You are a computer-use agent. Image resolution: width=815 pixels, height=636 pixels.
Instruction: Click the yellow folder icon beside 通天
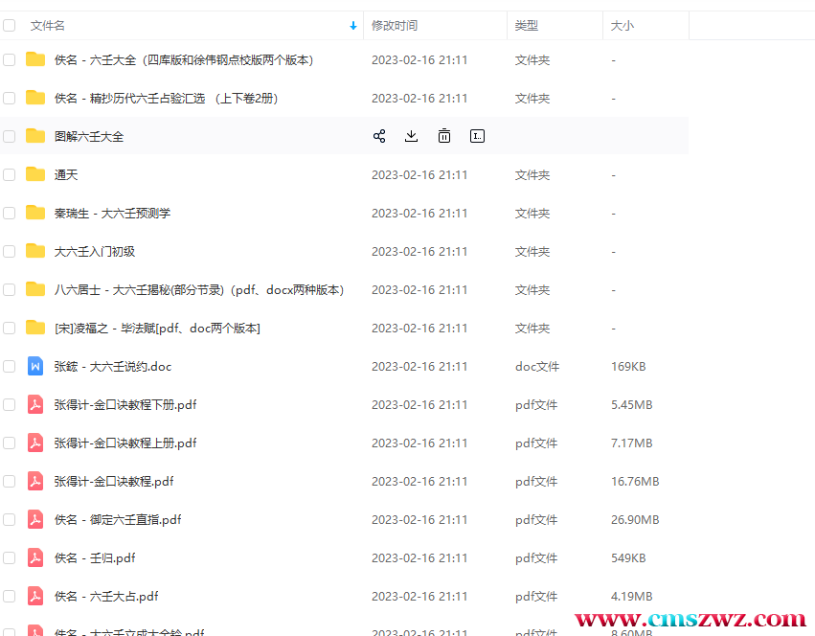(35, 174)
